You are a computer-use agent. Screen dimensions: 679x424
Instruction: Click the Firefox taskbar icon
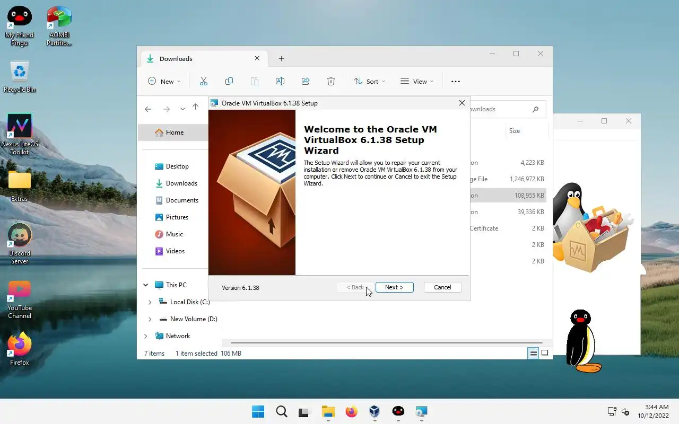pos(352,411)
